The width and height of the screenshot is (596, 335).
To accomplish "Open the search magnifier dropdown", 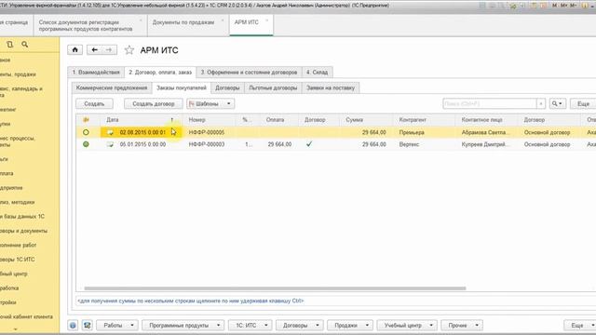I will click(557, 103).
